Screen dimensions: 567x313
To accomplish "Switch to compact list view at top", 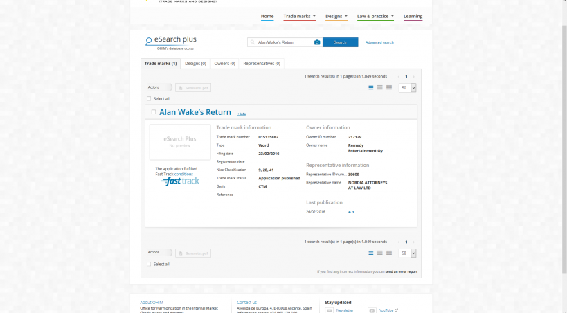I will coord(380,88).
